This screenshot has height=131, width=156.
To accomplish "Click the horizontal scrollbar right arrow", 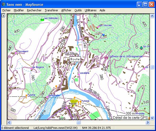I will point(148,123).
